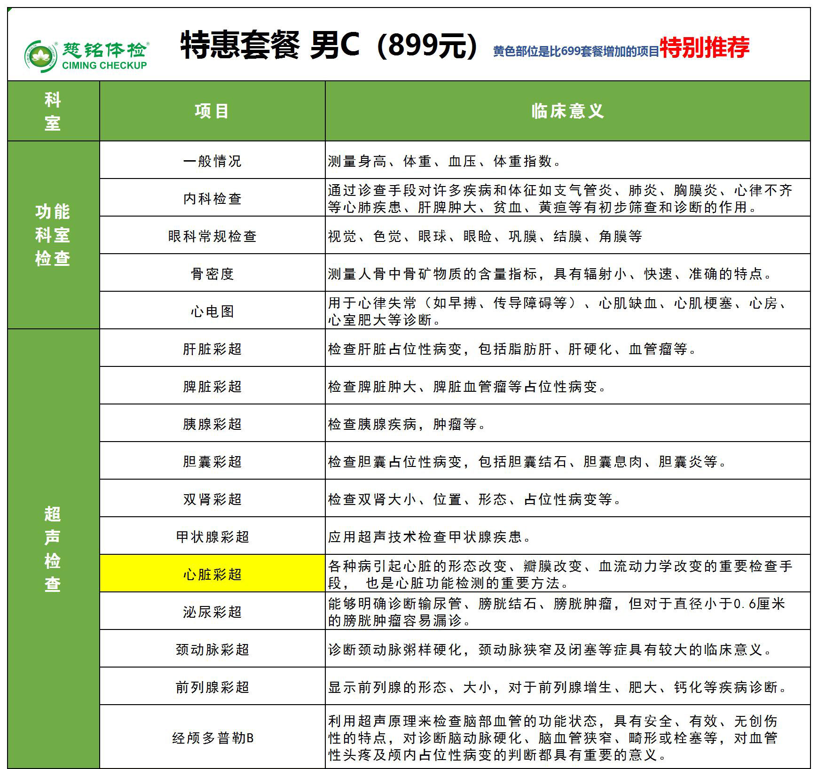The image size is (818, 769).
Task: Click the text 视觉、色觉、眼球、眼睑、巩膜、结膜、角膜等
Action: [485, 236]
